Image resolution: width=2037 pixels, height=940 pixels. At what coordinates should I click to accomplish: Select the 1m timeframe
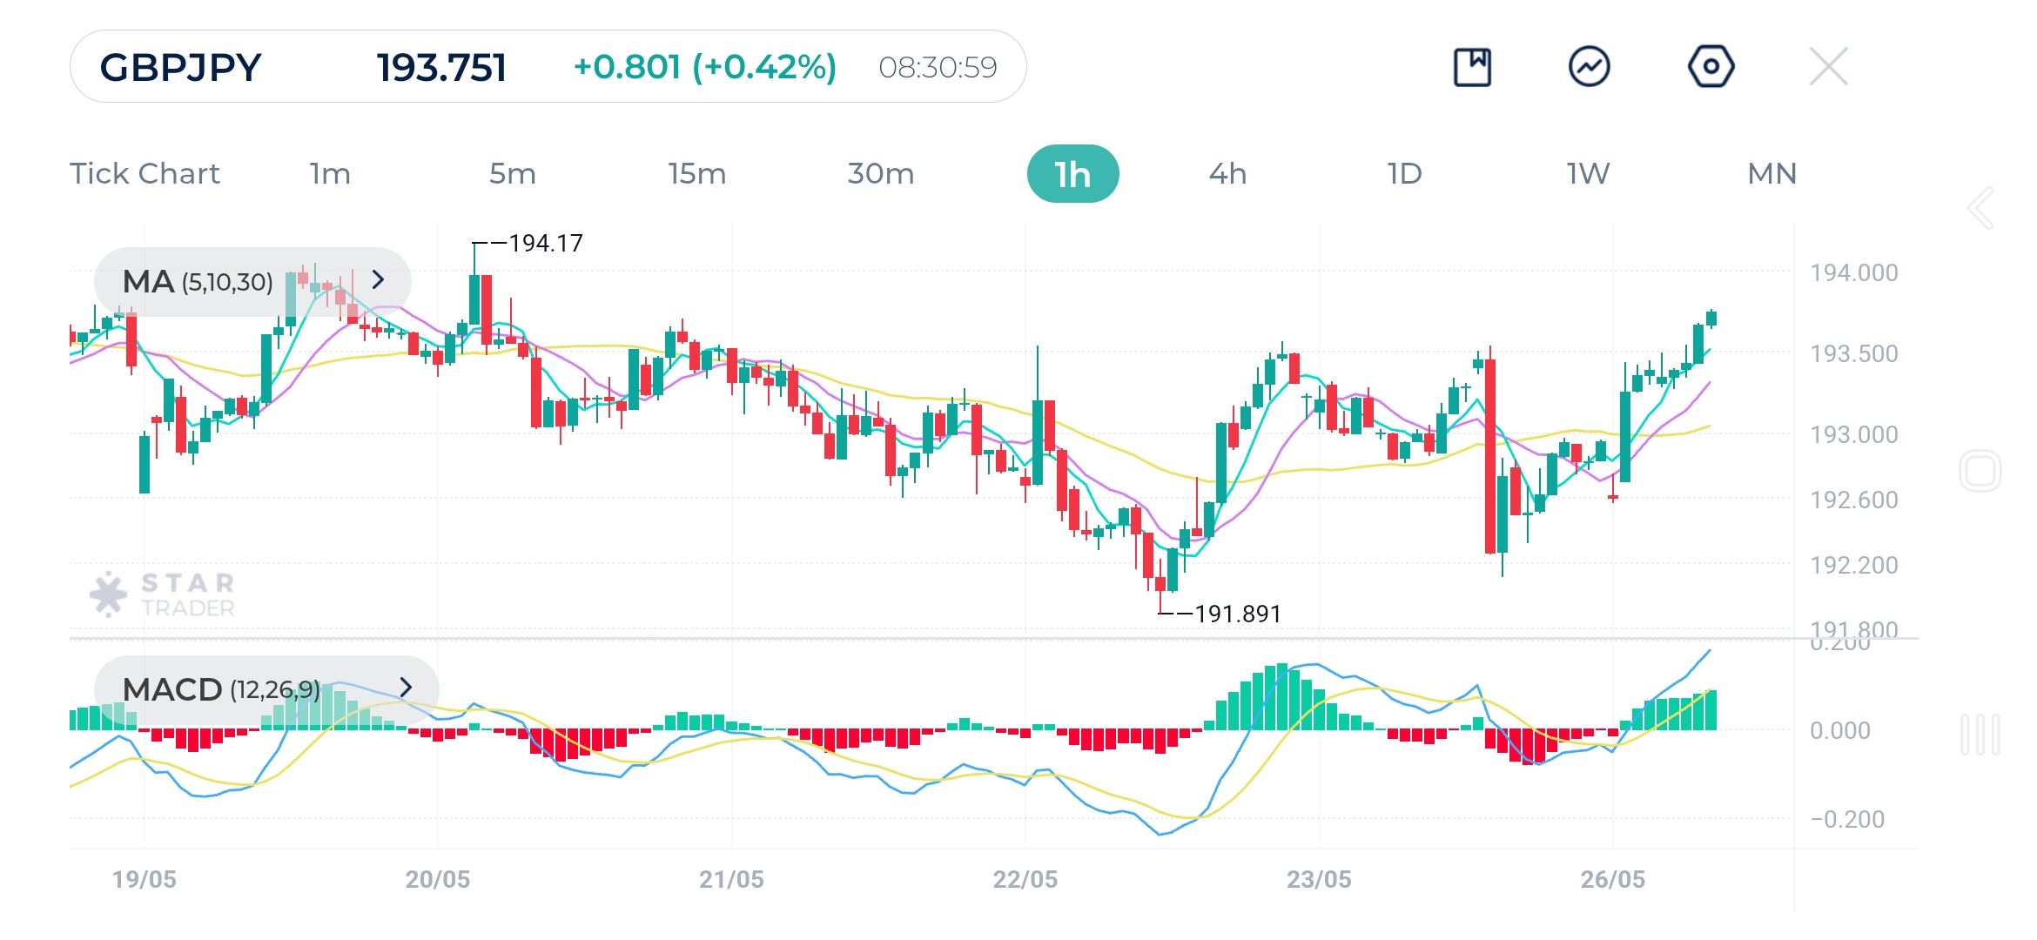point(330,174)
